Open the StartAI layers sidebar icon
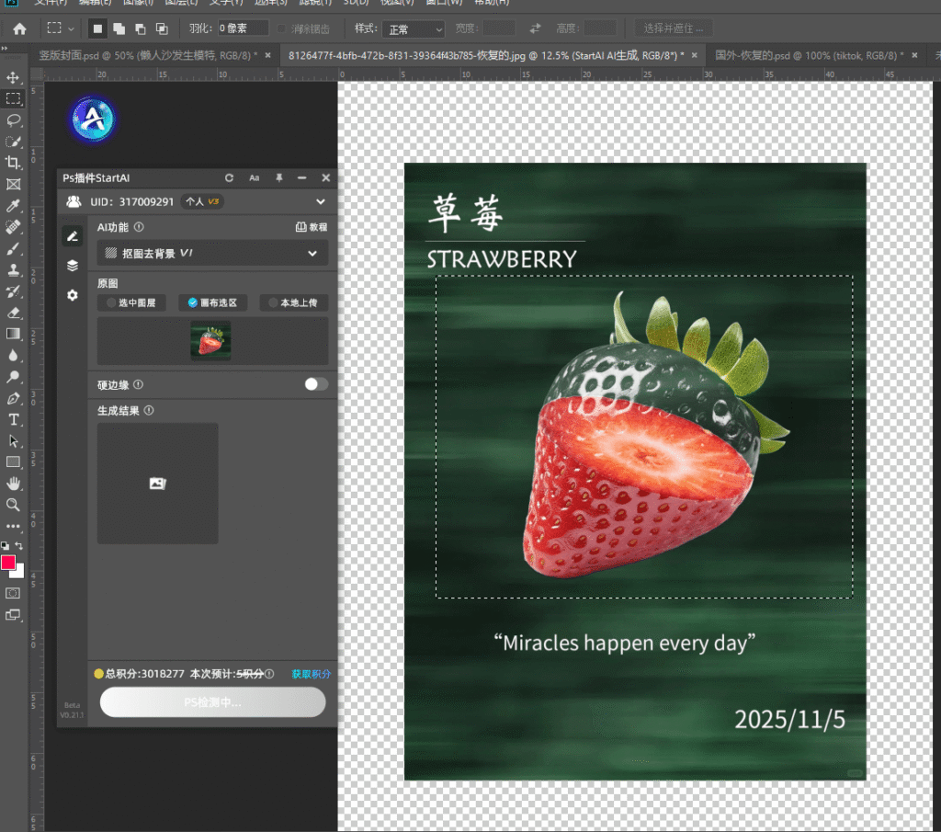Image resolution: width=941 pixels, height=832 pixels. pos(73,266)
